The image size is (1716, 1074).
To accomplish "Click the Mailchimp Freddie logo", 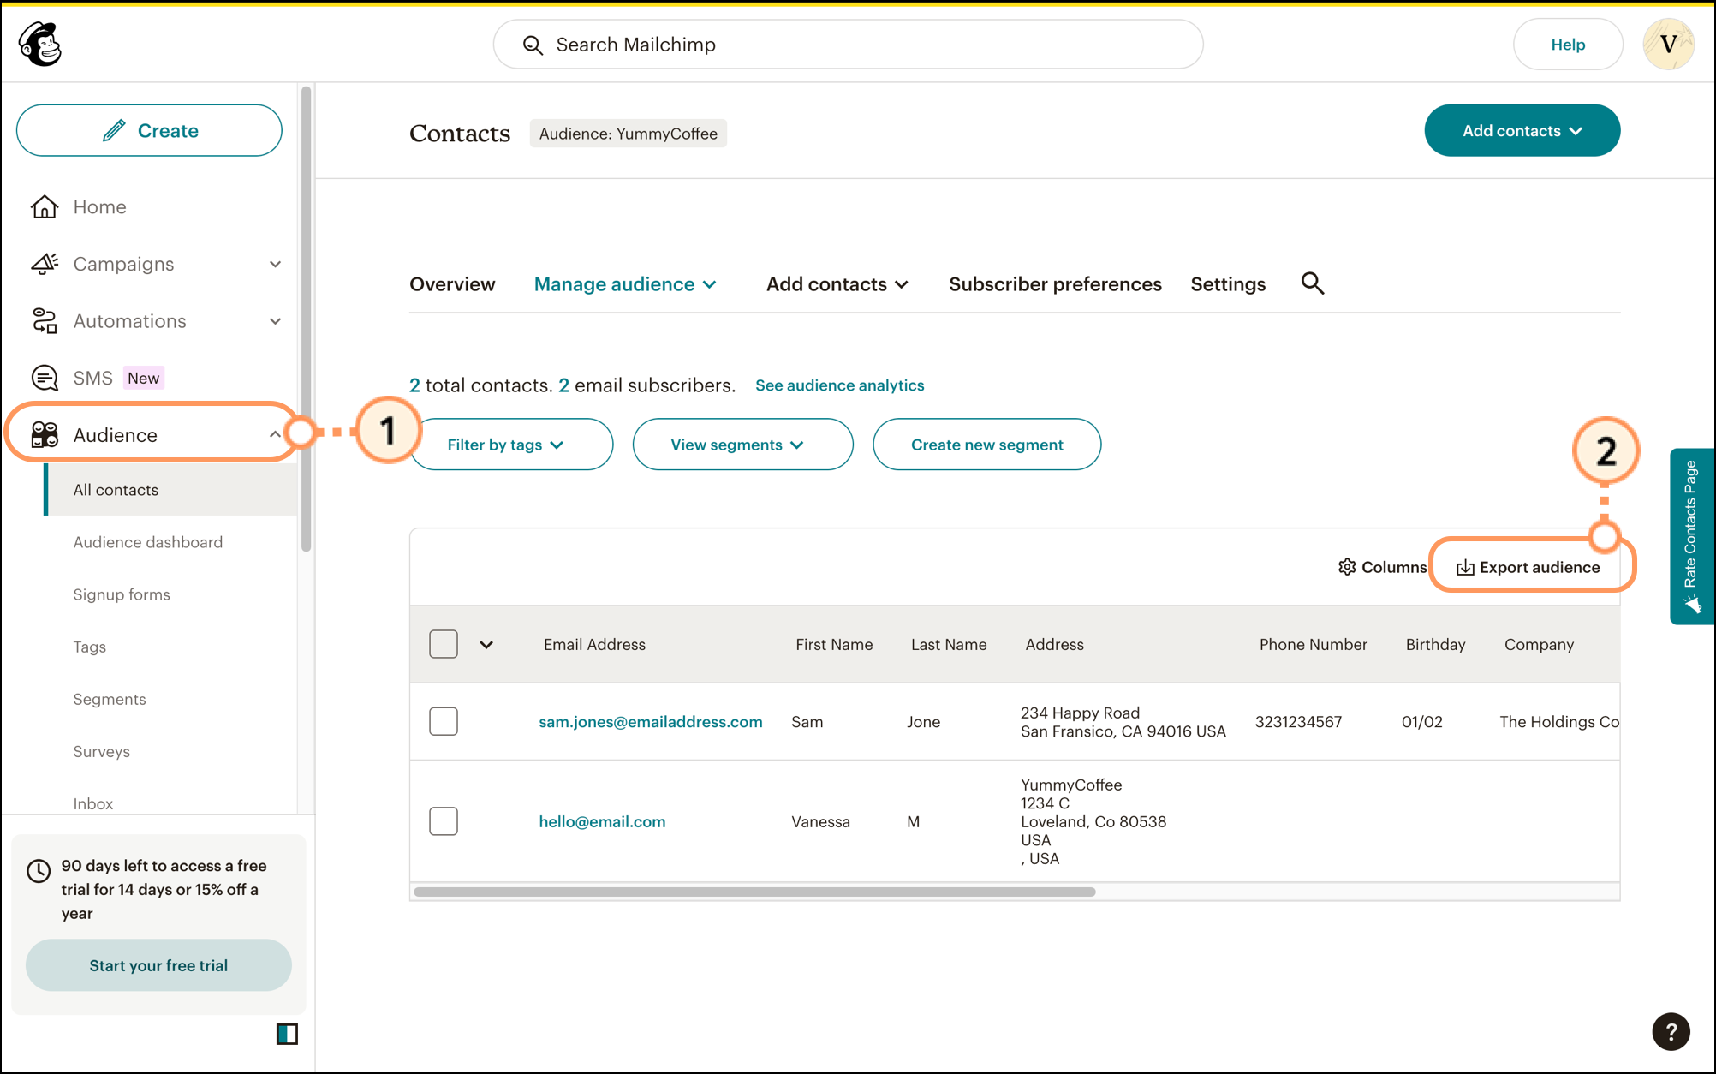I will coord(40,45).
